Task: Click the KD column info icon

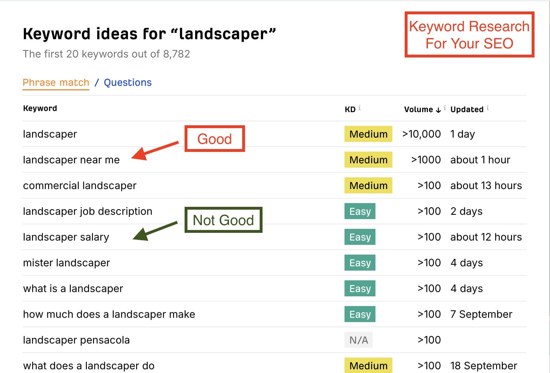Action: coord(360,108)
